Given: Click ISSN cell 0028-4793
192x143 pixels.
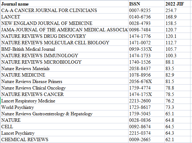Looking at the screenshot, I should click(x=146, y=23).
